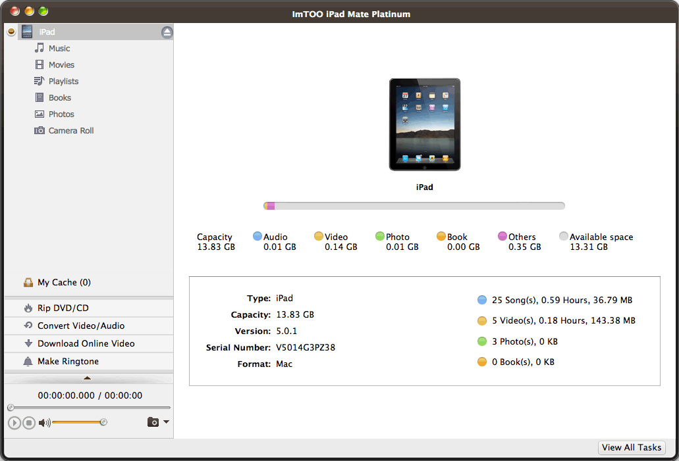679x461 pixels.
Task: Click the orange Book legend dot
Action: click(441, 236)
